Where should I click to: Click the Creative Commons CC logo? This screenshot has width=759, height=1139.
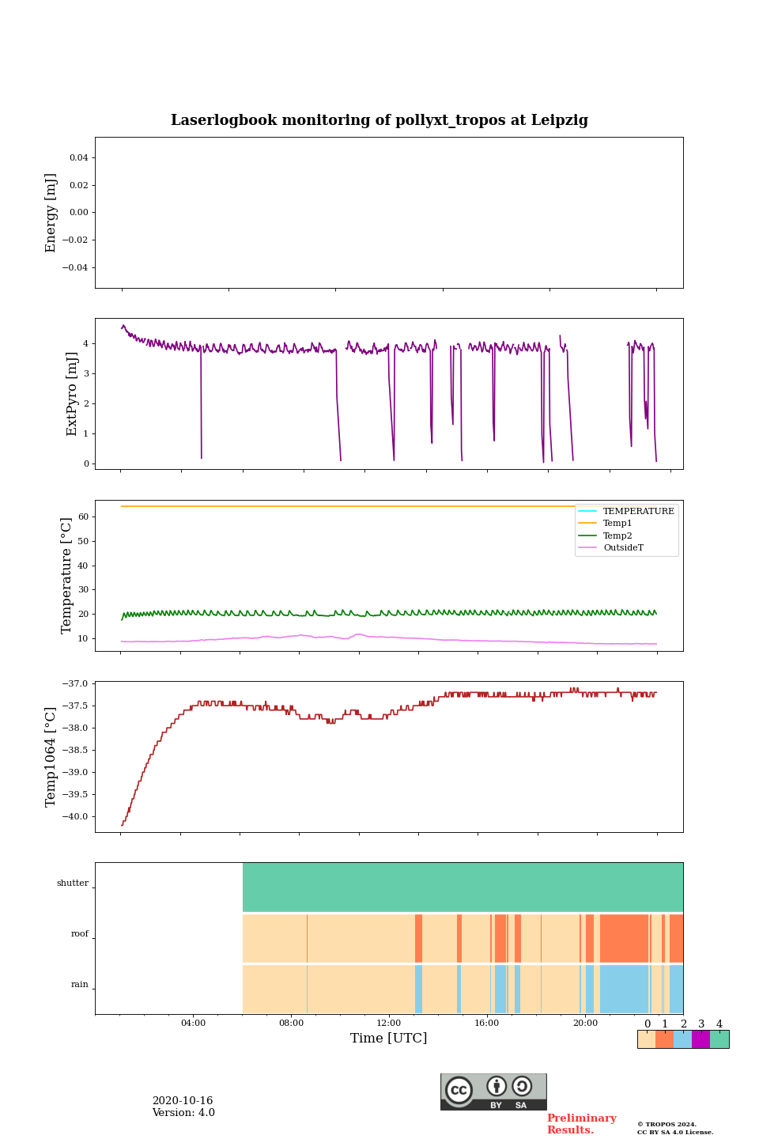click(x=459, y=1090)
